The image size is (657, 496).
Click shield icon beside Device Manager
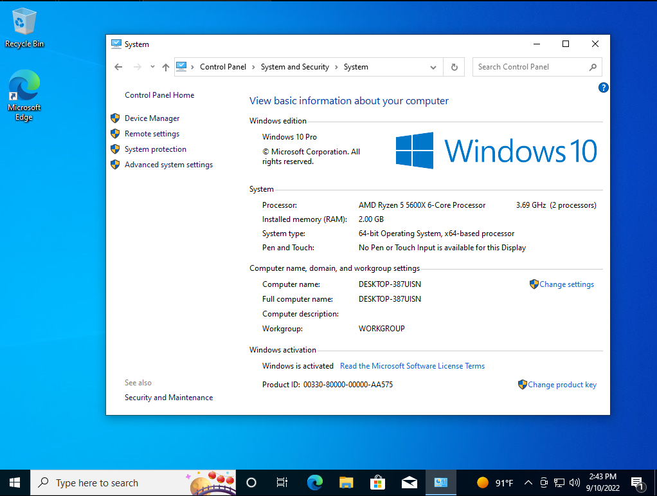(x=115, y=118)
